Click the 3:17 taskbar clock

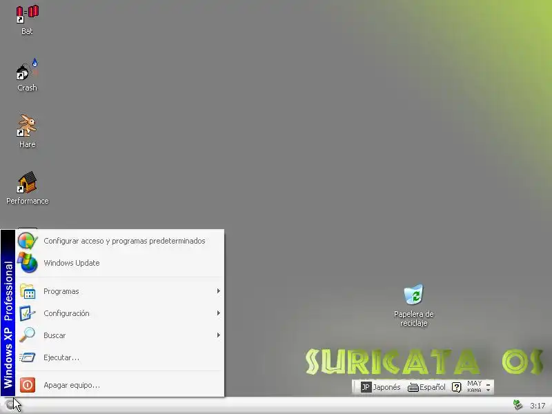pyautogui.click(x=538, y=406)
